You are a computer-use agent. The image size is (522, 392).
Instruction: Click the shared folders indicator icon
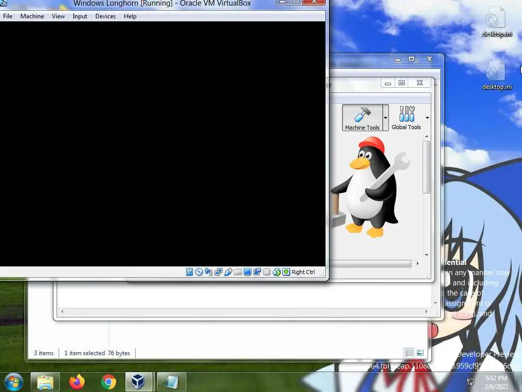[x=238, y=272]
